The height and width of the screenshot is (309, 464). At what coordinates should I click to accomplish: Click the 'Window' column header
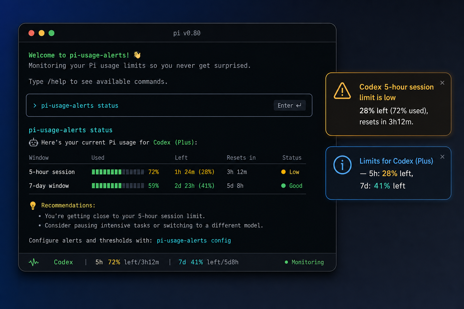(x=39, y=158)
